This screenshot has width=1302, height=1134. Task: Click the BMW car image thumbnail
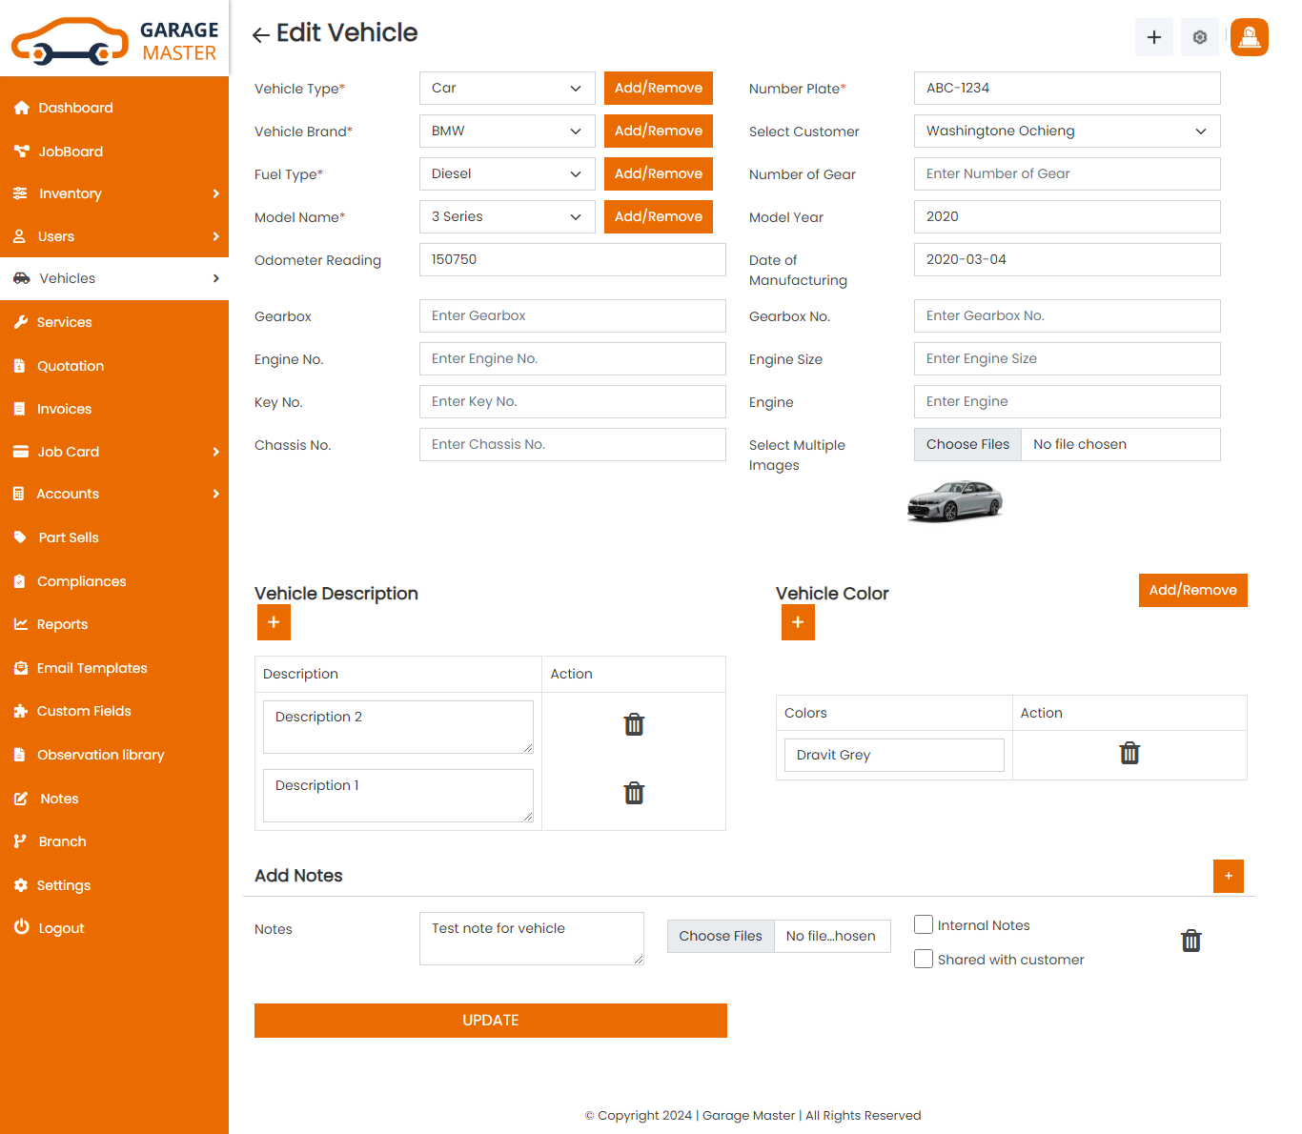pyautogui.click(x=955, y=501)
